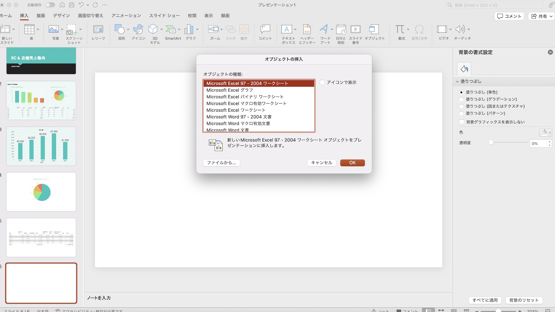
Task: Open the 表示 tab
Action: (209, 16)
